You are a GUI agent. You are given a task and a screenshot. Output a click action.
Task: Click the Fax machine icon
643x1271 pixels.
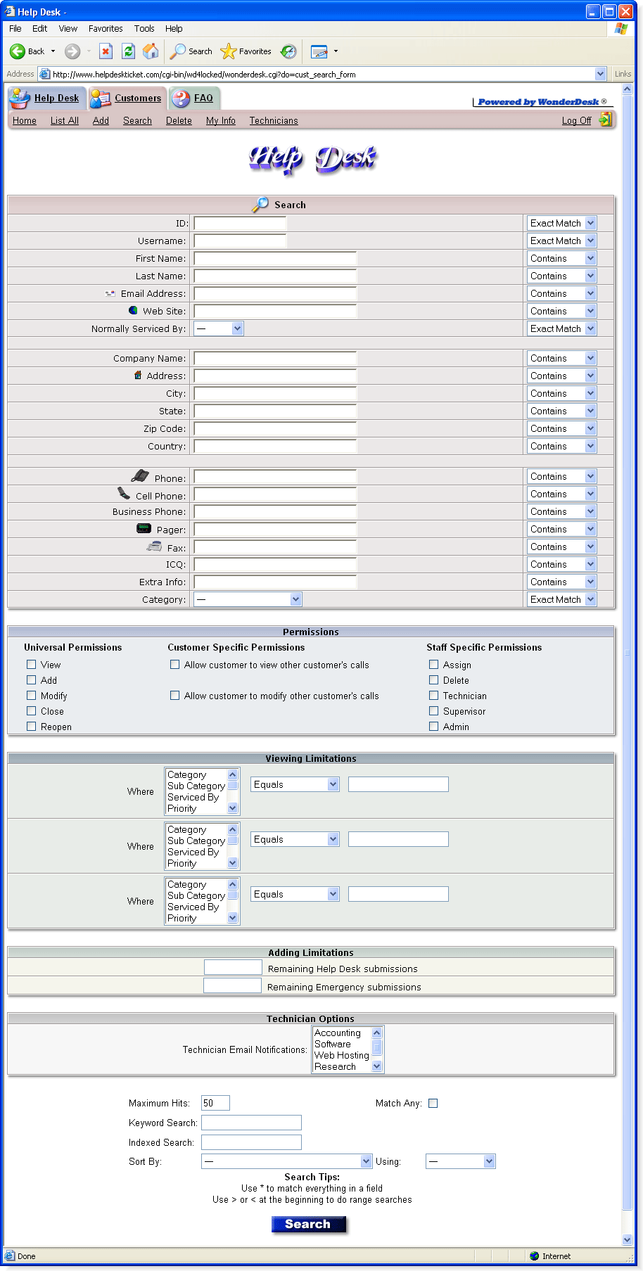(x=154, y=547)
